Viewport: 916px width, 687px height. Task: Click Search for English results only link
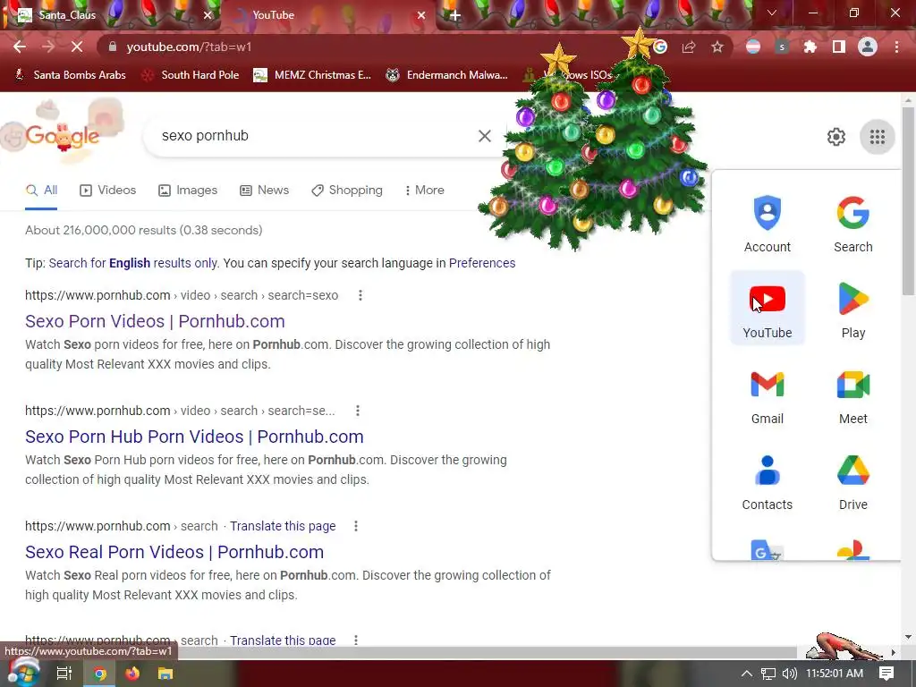pyautogui.click(x=133, y=264)
